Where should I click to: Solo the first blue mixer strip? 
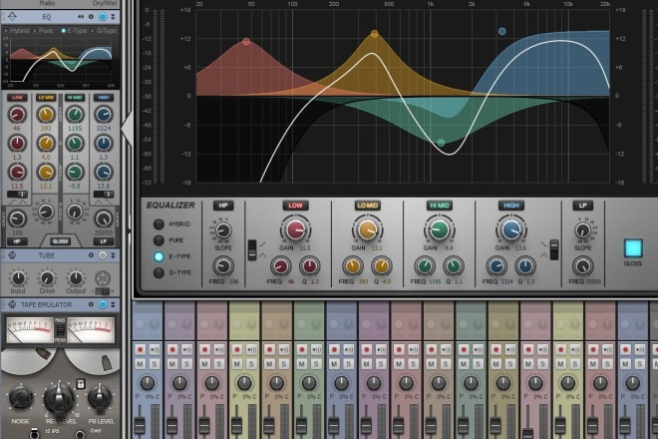[155, 364]
